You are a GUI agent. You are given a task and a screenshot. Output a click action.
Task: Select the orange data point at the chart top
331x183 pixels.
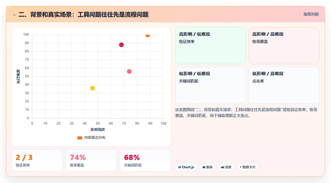147,35
